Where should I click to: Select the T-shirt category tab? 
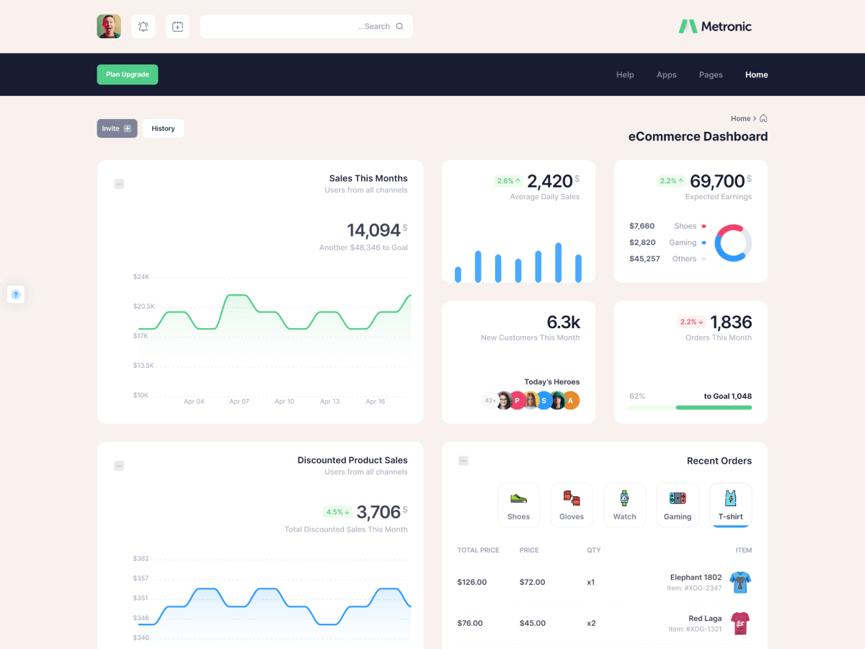pyautogui.click(x=730, y=505)
